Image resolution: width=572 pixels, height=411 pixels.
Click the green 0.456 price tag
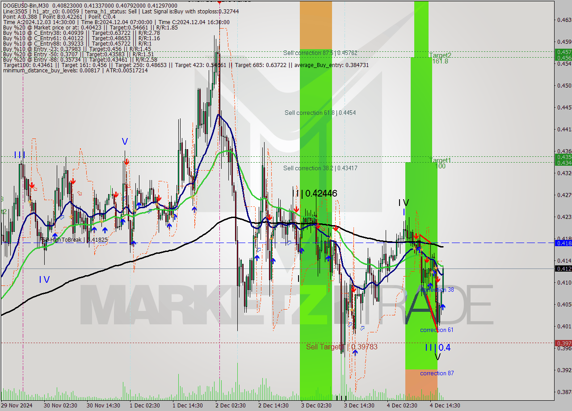[x=564, y=58]
